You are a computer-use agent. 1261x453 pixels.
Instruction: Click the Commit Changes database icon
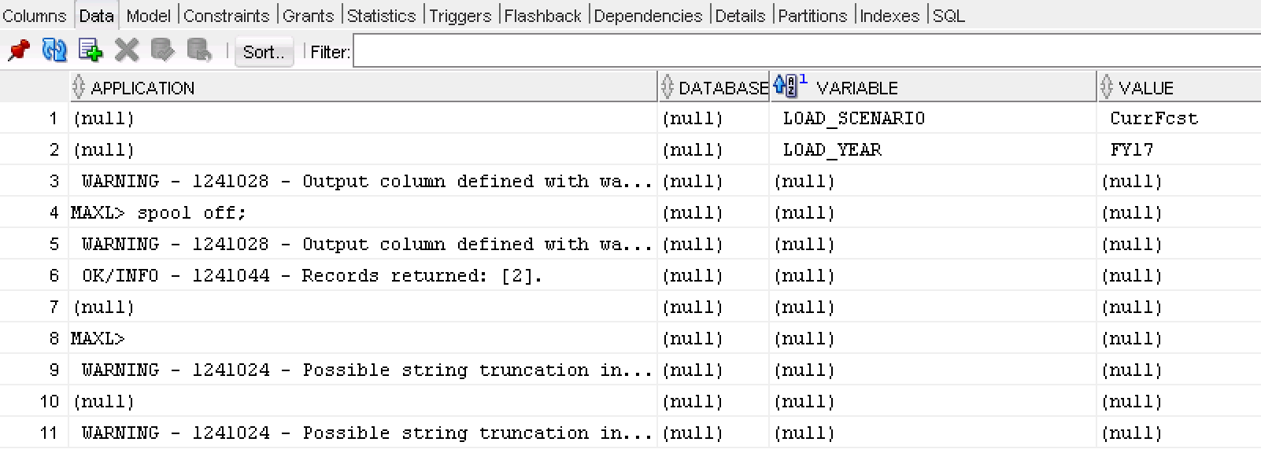click(162, 51)
